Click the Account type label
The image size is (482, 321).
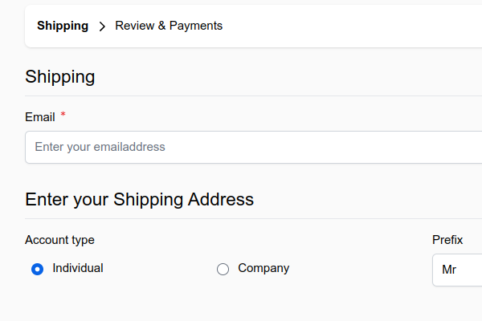tap(59, 240)
